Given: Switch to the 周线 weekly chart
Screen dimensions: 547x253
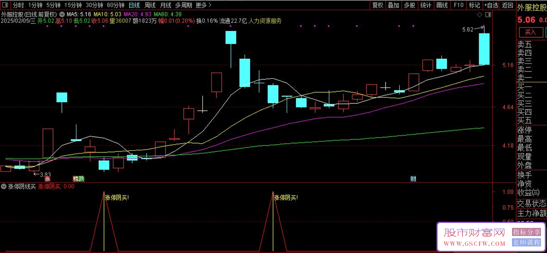Looking at the screenshot, I should 150,5.
